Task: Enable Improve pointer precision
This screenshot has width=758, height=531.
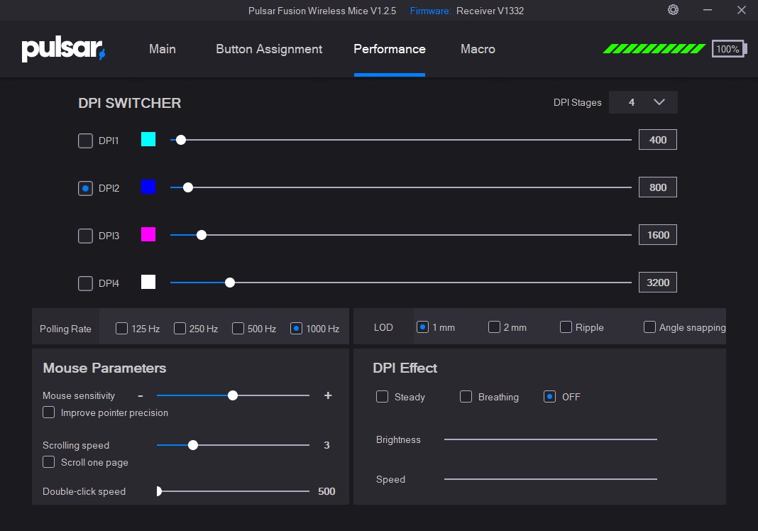Action: click(x=49, y=412)
